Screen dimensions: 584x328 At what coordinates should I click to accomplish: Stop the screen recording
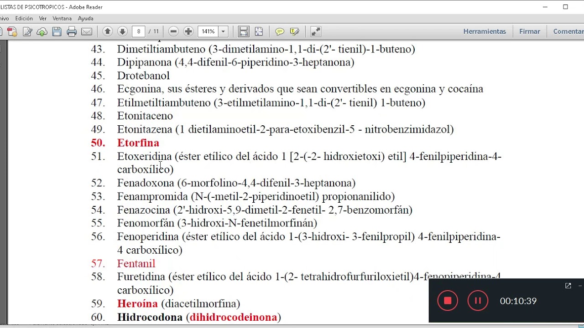click(x=448, y=300)
